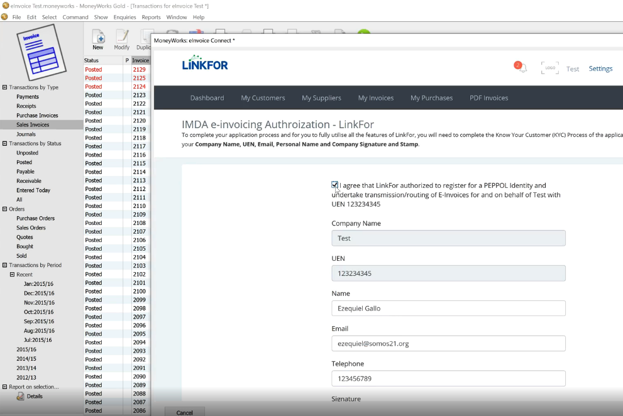This screenshot has height=416, width=623.
Task: Open the Reports menu
Action: click(x=151, y=17)
